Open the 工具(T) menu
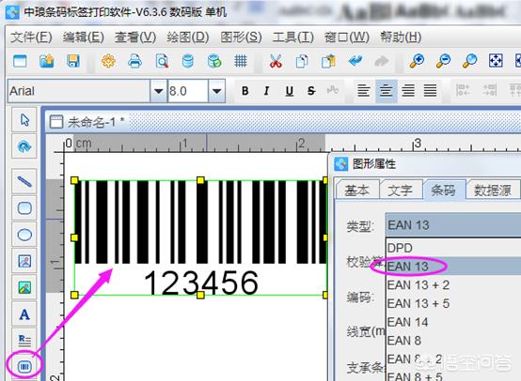Viewport: 521px width, 381px height. (292, 37)
